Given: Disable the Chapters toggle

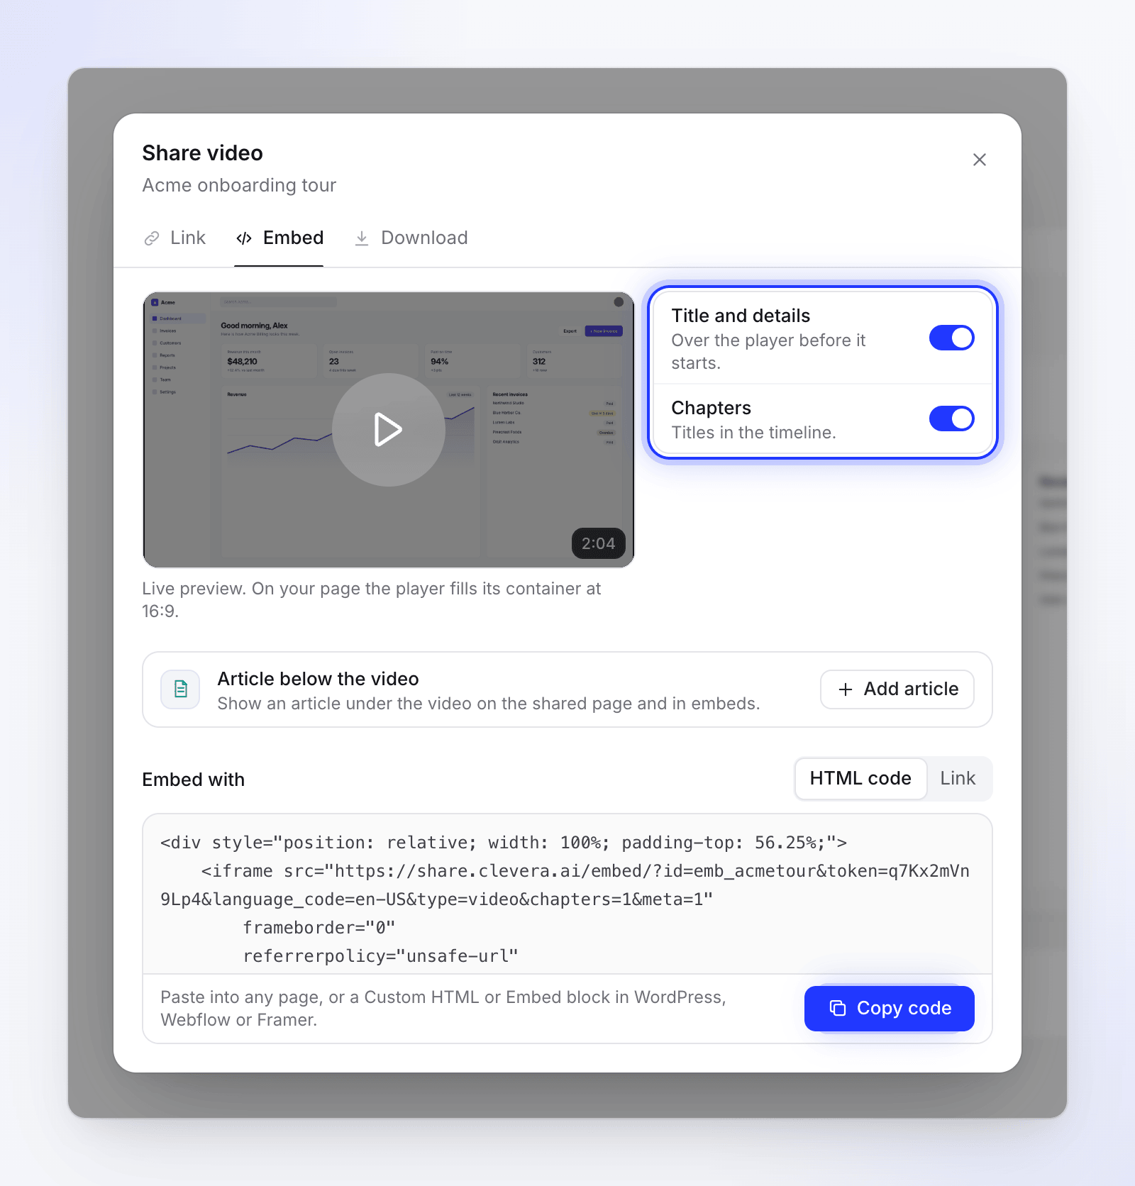Looking at the screenshot, I should pyautogui.click(x=951, y=419).
